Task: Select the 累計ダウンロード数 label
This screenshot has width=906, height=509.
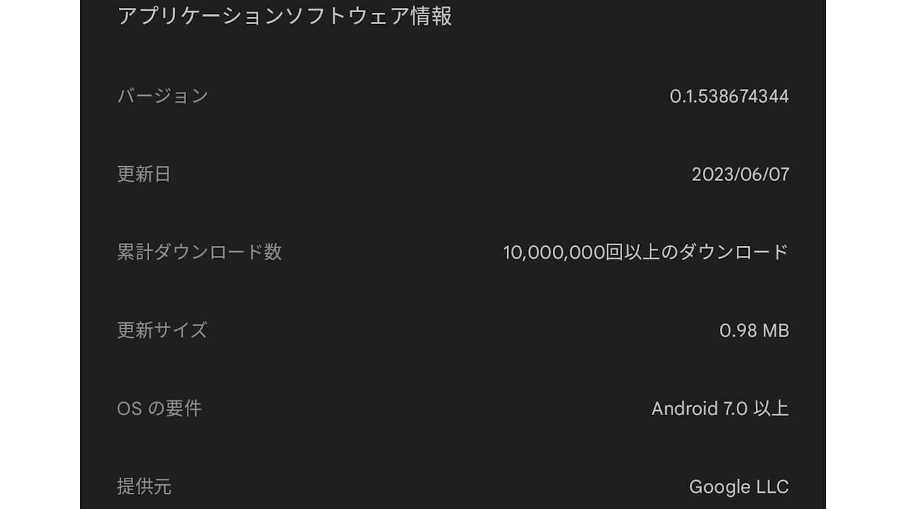Action: [x=200, y=252]
